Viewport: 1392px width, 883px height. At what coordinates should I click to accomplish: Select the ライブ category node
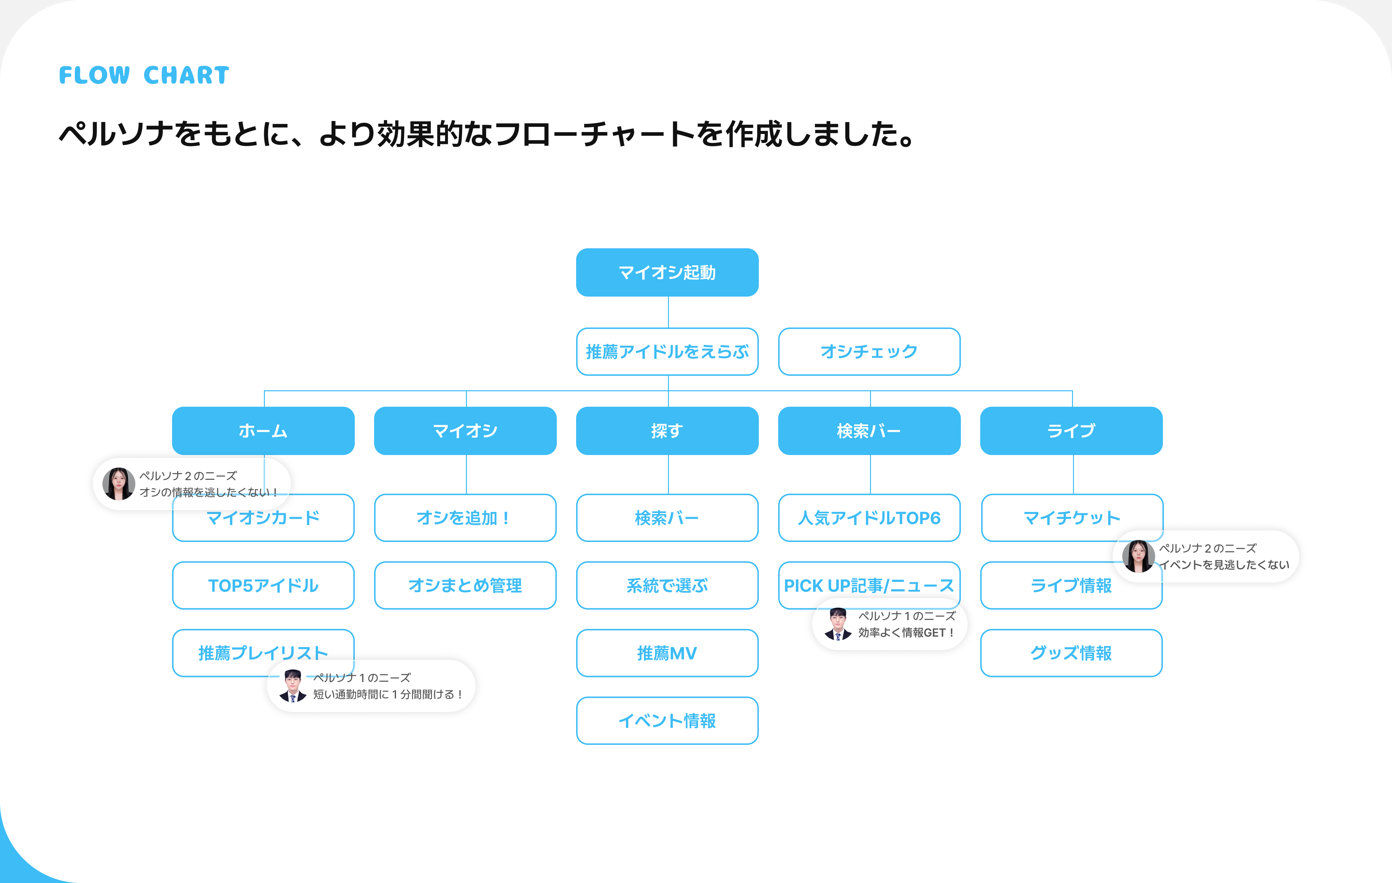1071,431
